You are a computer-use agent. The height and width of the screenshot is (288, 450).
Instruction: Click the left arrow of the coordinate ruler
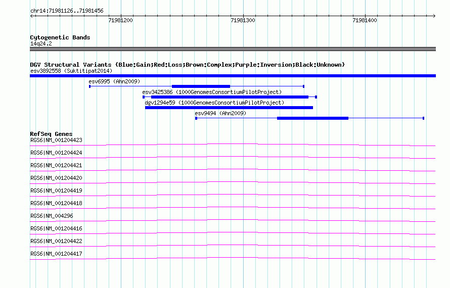(x=31, y=16)
